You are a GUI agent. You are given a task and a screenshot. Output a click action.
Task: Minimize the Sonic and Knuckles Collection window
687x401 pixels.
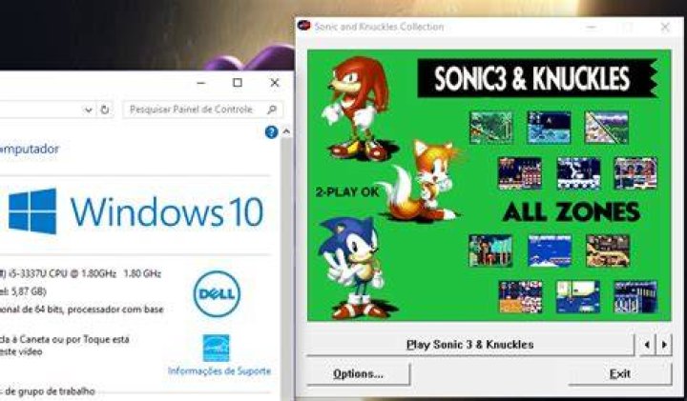591,27
